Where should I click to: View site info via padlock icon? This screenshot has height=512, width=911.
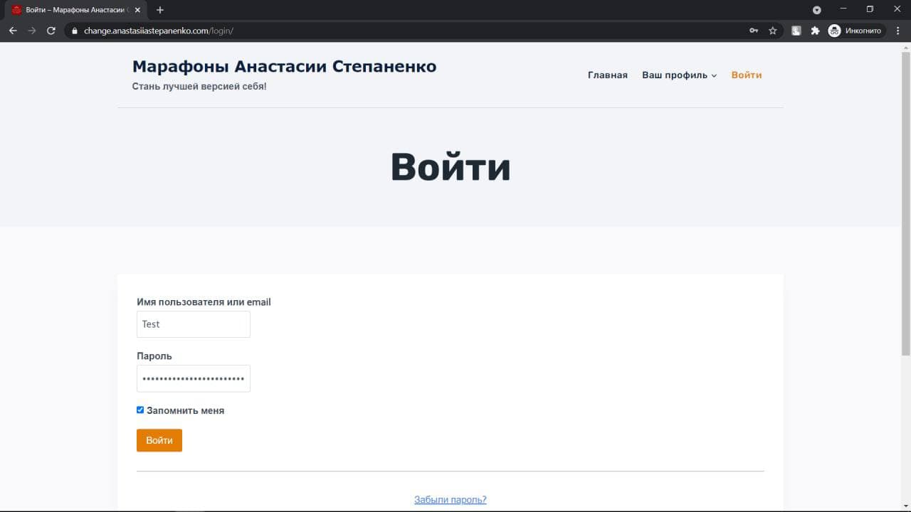pos(73,31)
